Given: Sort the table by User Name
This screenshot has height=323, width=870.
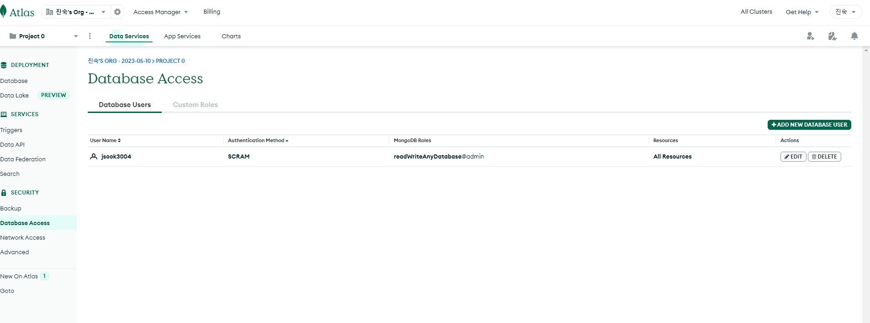Looking at the screenshot, I should pos(106,140).
